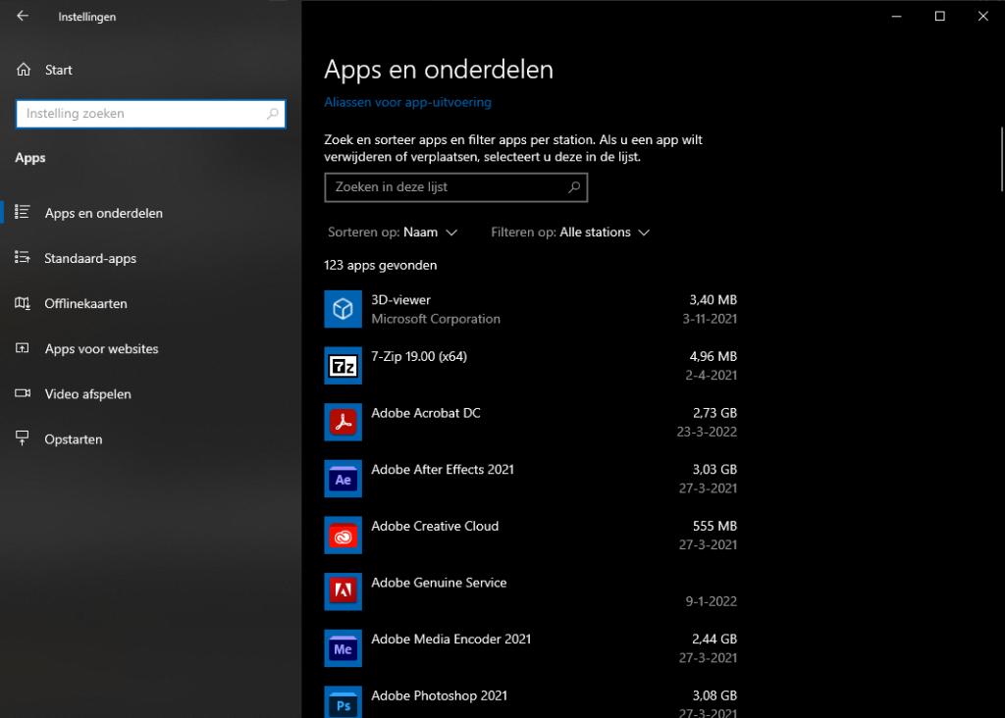Image resolution: width=1005 pixels, height=718 pixels.
Task: Focus the Zoeken in deze lijst field
Action: pos(455,187)
